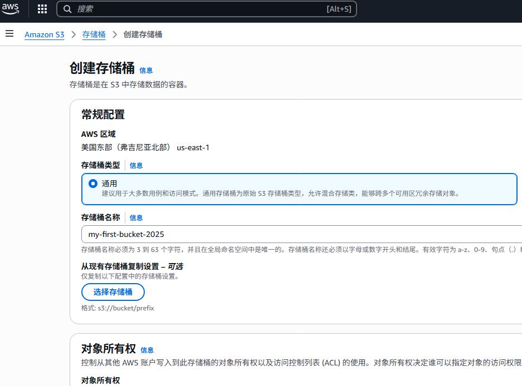Screen dimensions: 522x386
Task: Open 信息 link next to 存储桶名称
Action: coord(136,217)
